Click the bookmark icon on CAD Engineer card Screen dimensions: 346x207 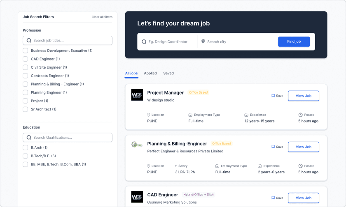pyautogui.click(x=273, y=198)
